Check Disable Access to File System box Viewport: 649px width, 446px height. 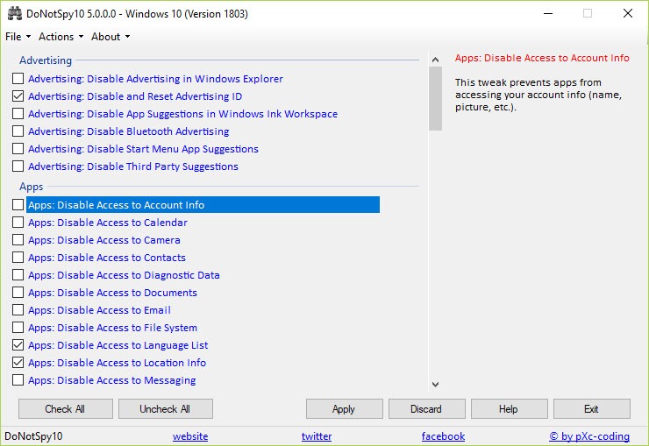18,328
